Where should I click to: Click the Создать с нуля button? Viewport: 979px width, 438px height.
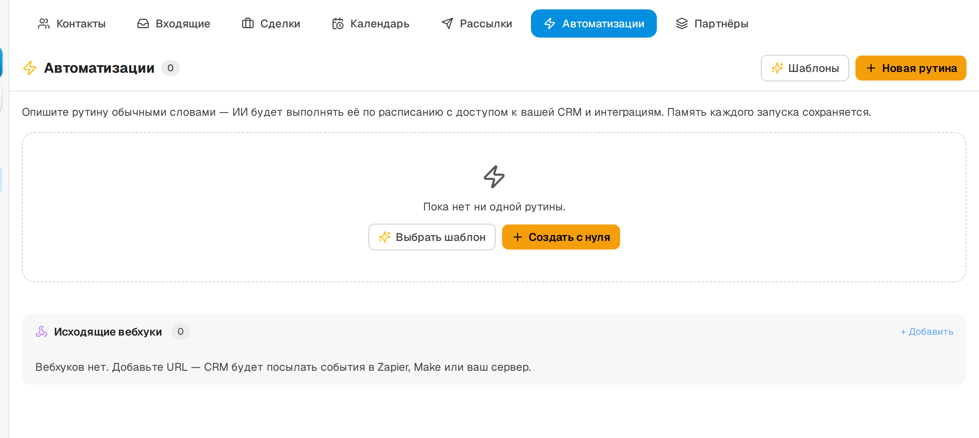point(561,237)
